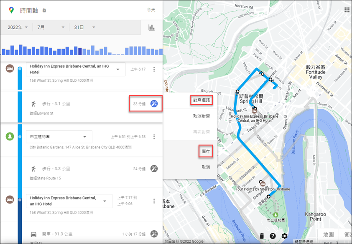Image resolution: width=352 pixels, height=244 pixels.
Task: Click 步行 - 3.1 公里 text
Action: click(56, 104)
